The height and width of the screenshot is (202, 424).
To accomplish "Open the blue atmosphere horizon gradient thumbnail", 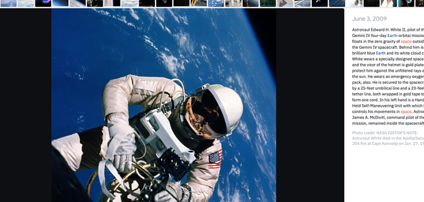I will (x=60, y=3).
